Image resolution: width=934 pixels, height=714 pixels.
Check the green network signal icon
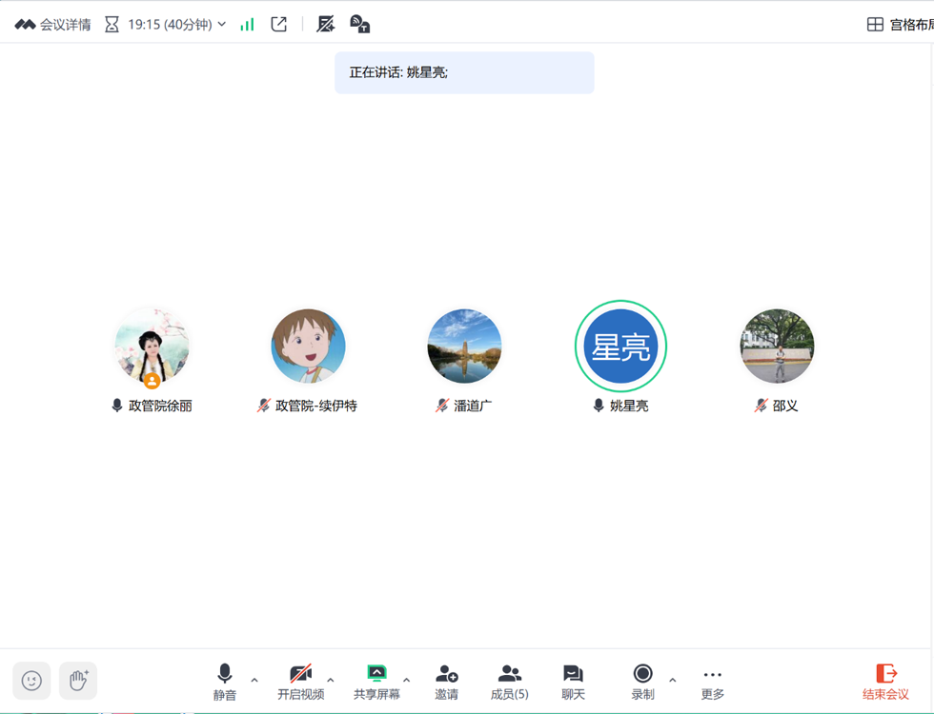[248, 25]
